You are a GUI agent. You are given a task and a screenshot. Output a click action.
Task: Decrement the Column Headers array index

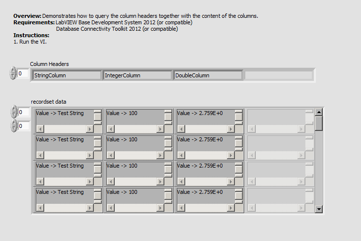[13, 76]
